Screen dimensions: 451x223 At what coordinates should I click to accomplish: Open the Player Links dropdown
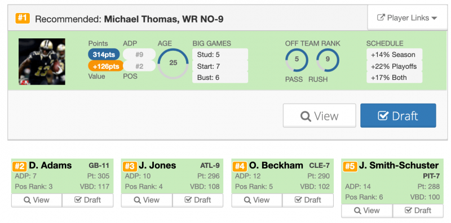coord(407,18)
